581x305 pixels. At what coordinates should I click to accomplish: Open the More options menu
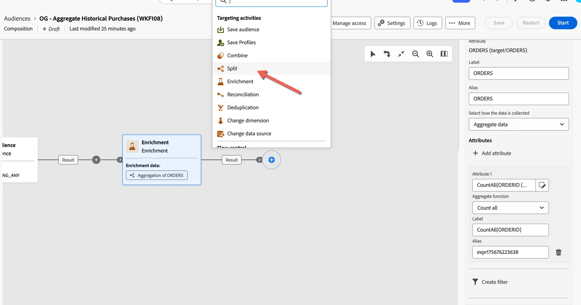[460, 23]
